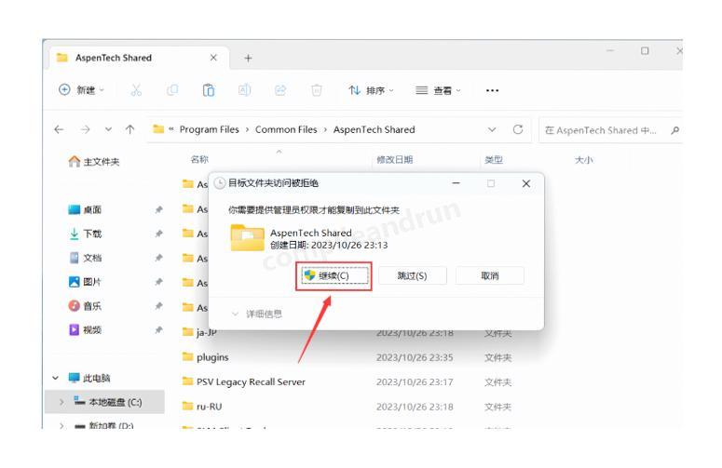Collapse the 此电脑 tree node
722x468 pixels.
click(x=55, y=378)
